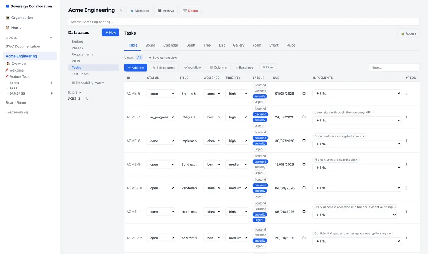428x254 pixels.
Task: Click Save current view
Action: 163,58
